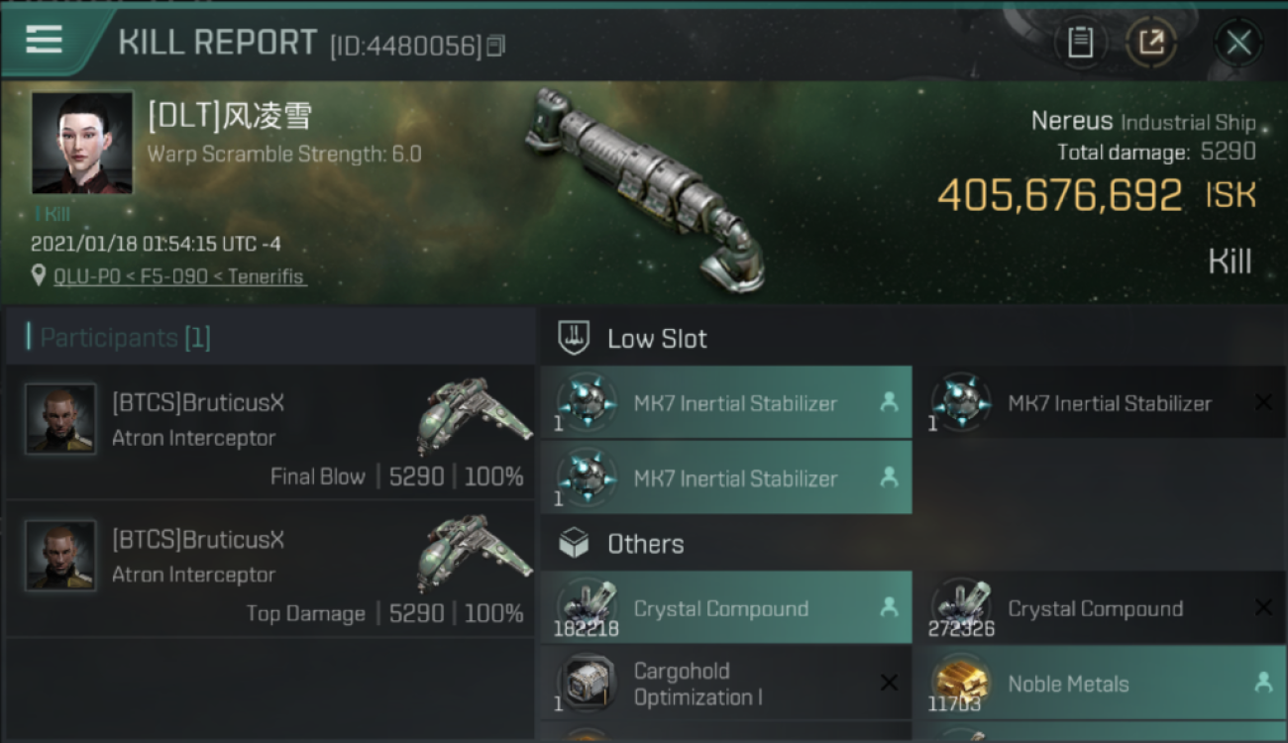
Task: Click the Nereus ship image
Action: [645, 188]
